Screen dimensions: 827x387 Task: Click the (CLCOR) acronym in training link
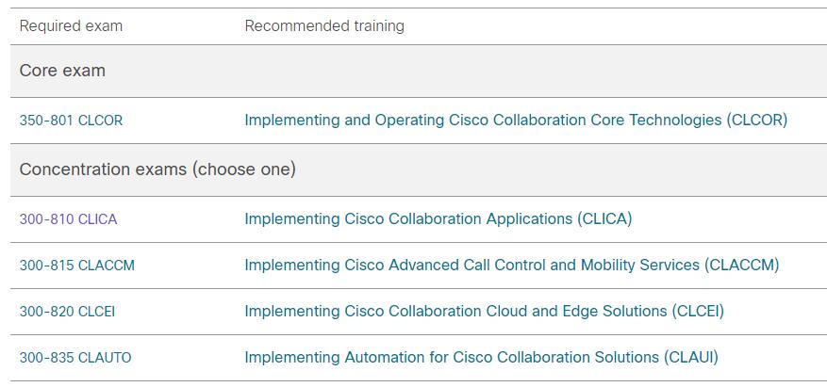tap(756, 120)
